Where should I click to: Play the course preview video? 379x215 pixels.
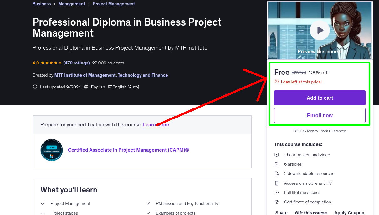[x=320, y=30]
